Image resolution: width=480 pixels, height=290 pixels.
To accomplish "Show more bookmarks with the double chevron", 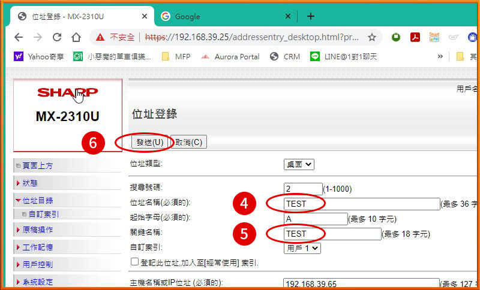I will point(440,56).
